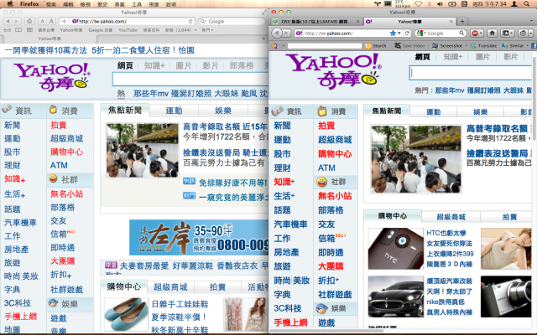Image resolution: width=537 pixels, height=335 pixels.
Task: Click Firefox's forward arrow button
Action: point(287,33)
